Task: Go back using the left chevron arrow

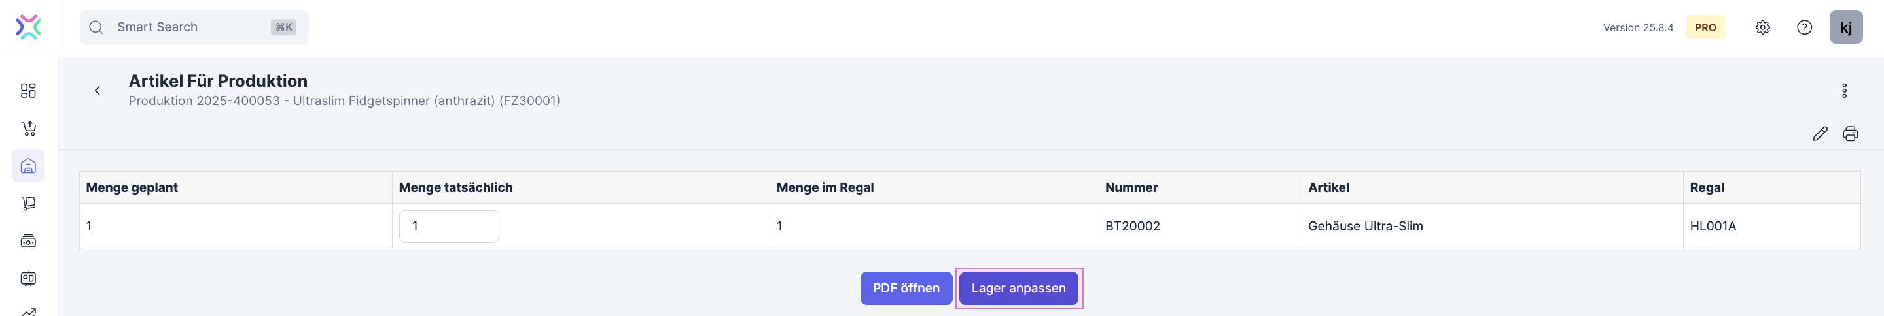Action: (98, 91)
